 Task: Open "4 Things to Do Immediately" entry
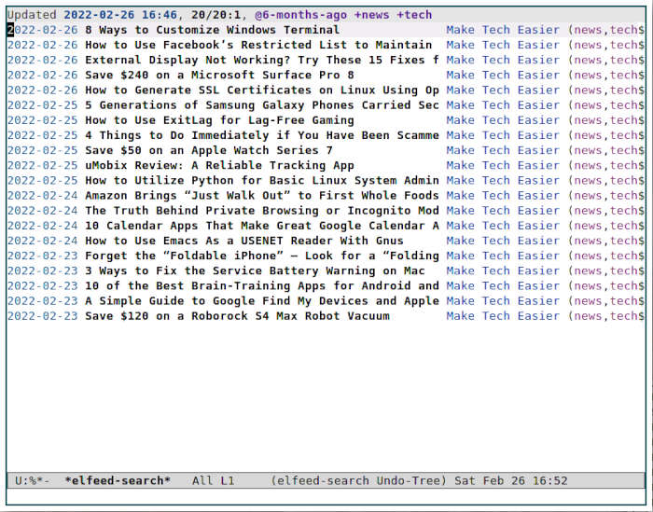pos(261,135)
